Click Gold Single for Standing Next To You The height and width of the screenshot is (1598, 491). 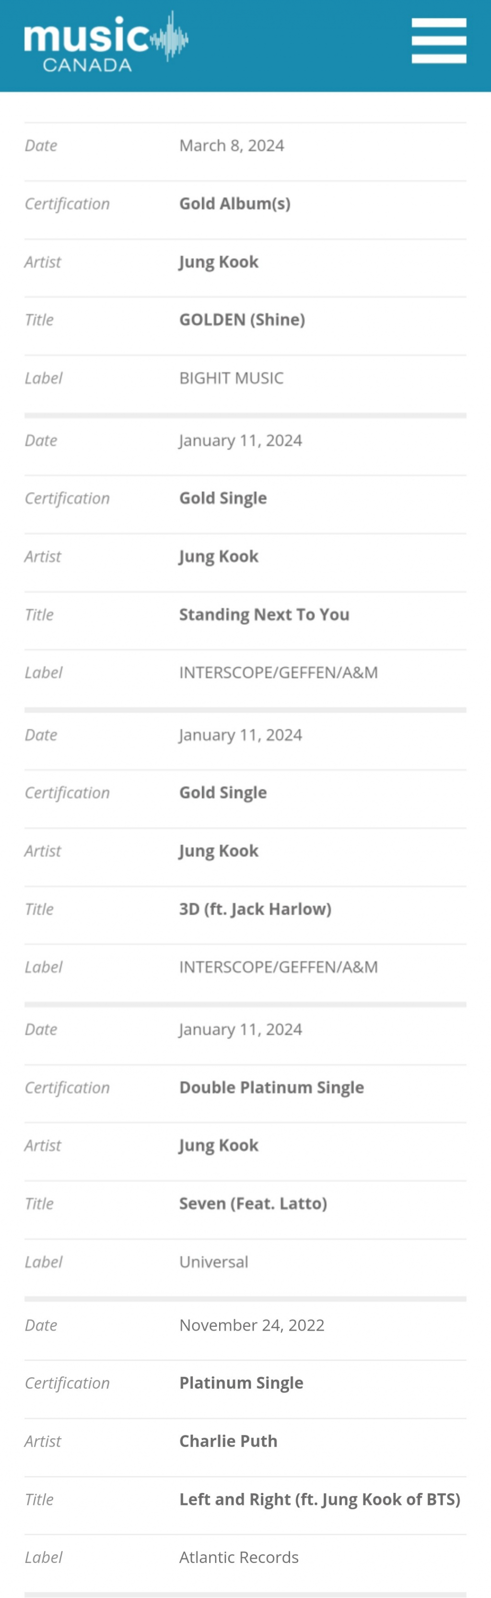[223, 498]
